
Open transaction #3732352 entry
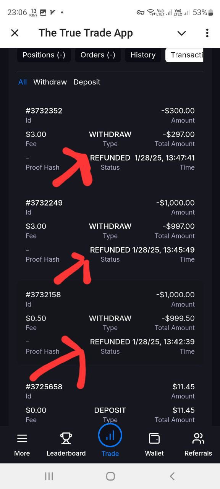[110, 139]
